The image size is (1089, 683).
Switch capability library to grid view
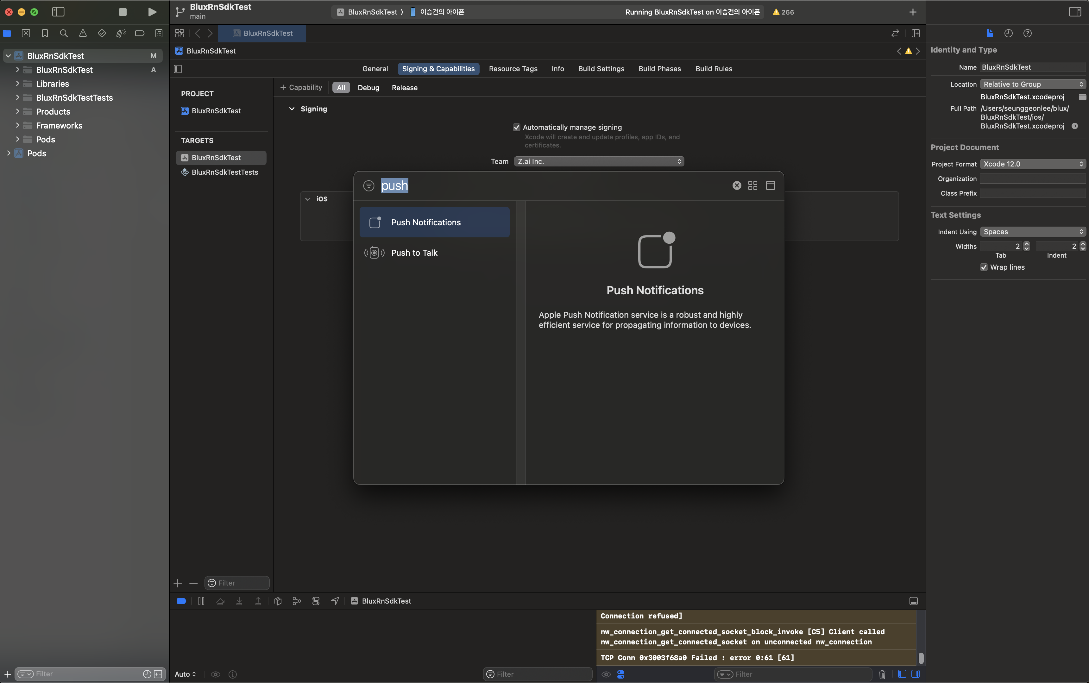pyautogui.click(x=753, y=186)
